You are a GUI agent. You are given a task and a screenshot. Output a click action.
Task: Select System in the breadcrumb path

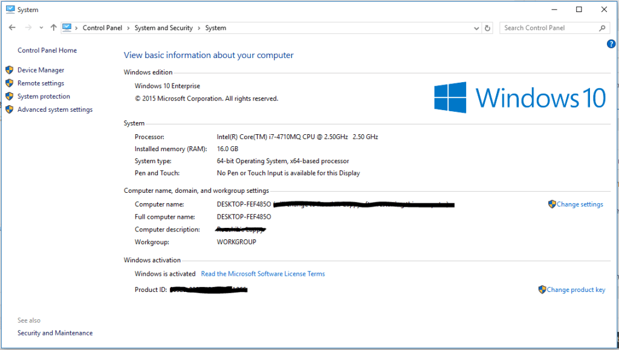point(216,28)
